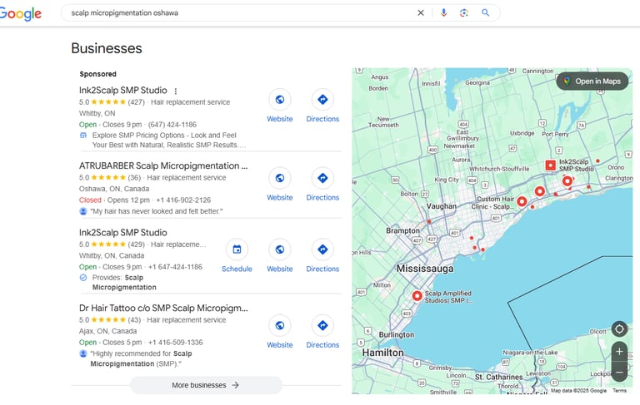This screenshot has height=405, width=640.
Task: Click phone number +1 416-902-2126
Action: [x=183, y=200]
